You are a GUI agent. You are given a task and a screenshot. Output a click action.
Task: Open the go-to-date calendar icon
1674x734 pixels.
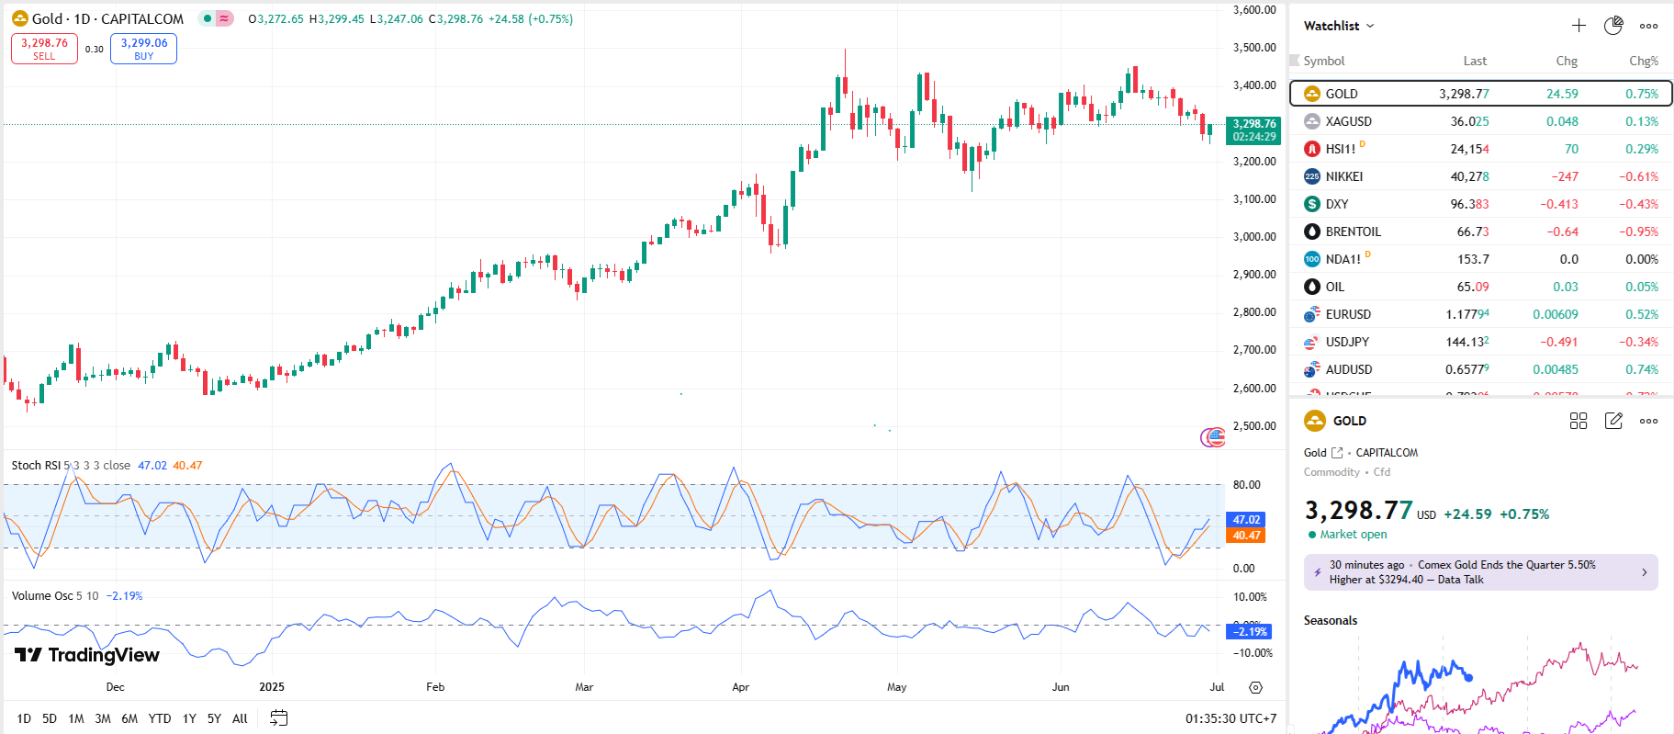pos(279,718)
